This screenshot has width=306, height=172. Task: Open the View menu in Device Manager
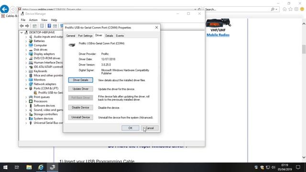click(44, 20)
